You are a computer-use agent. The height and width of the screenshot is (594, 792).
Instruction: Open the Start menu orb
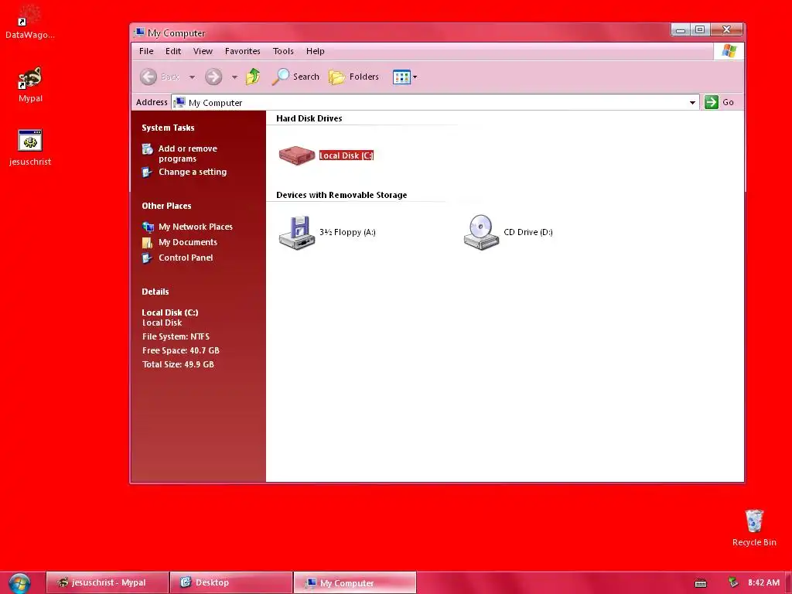click(x=19, y=583)
